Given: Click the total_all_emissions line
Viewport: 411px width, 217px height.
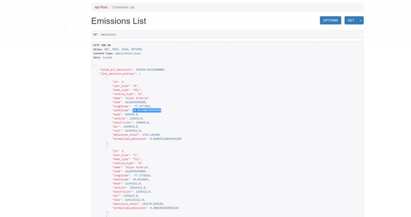Looking at the screenshot, I should tap(133, 70).
